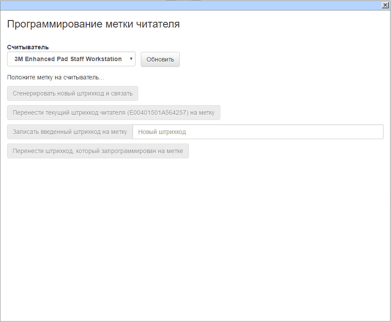
Task: Click the word Сгенерировать on the first disabled button
Action: pos(34,93)
